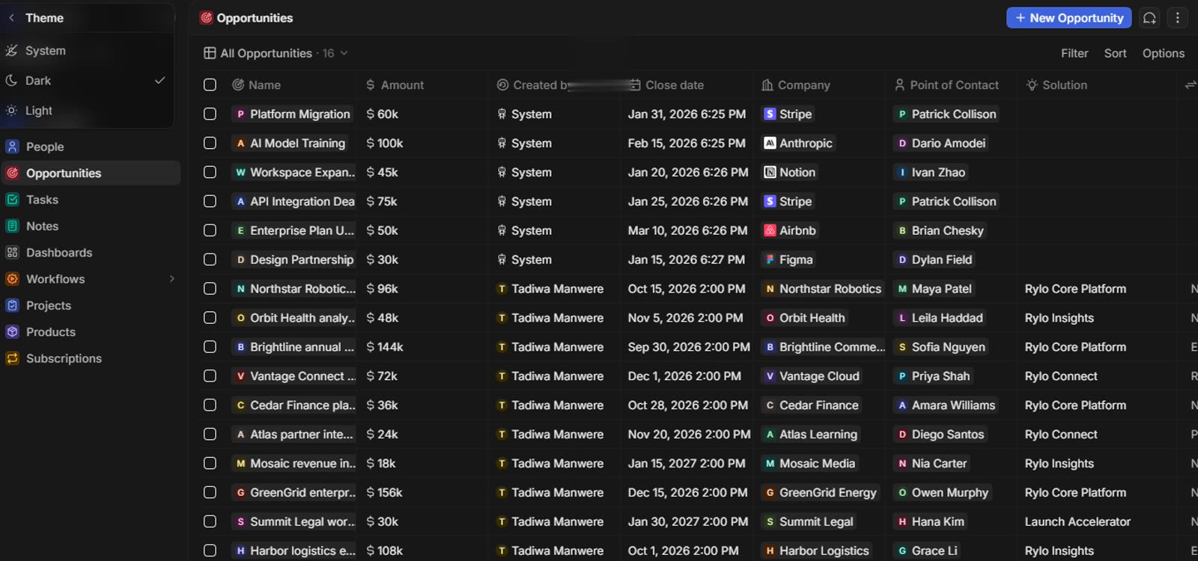The width and height of the screenshot is (1198, 561).
Task: Click the Filter button
Action: click(x=1074, y=53)
